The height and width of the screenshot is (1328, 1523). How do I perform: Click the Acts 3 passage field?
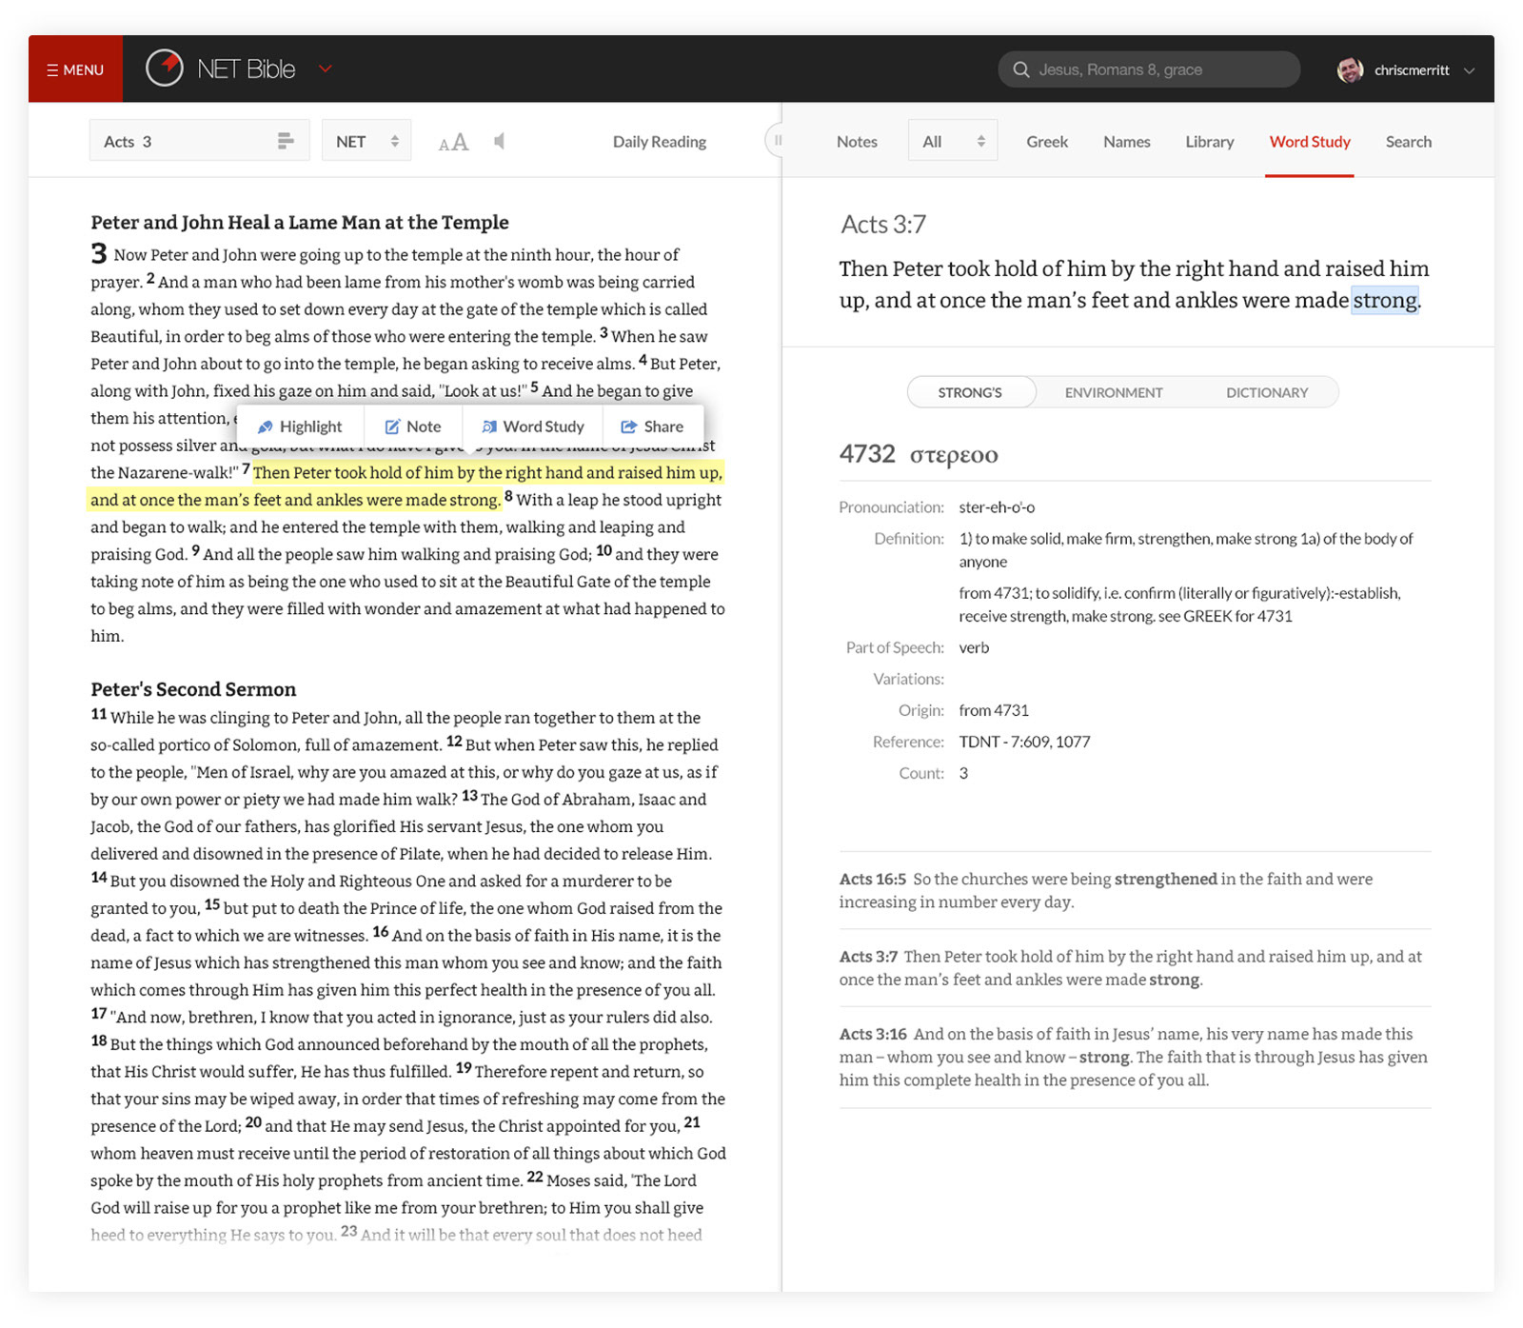pos(199,141)
